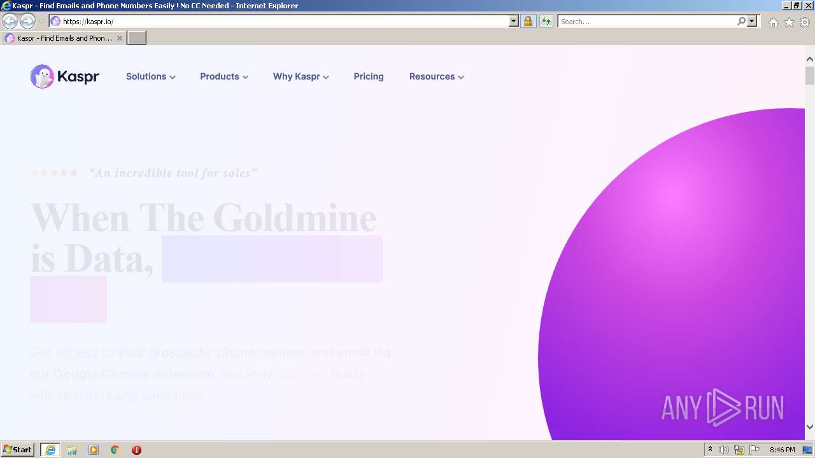Click the "An incredible tool for sales" quote

(x=173, y=173)
